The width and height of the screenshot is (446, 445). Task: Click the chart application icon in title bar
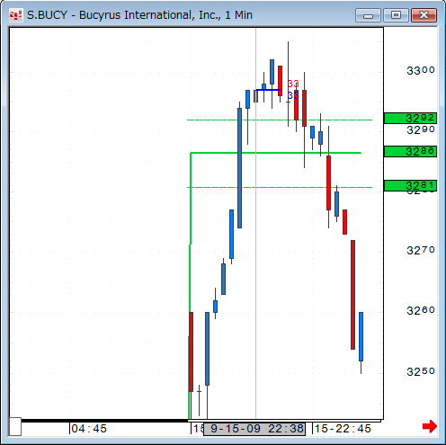[x=15, y=15]
